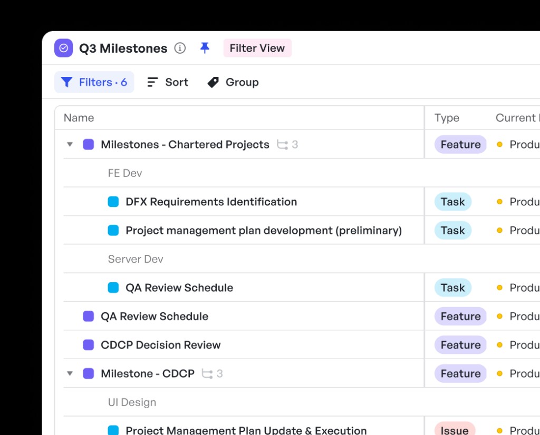Click the subtask count icon beside Milestone - CDCP
The height and width of the screenshot is (435, 540).
pos(207,374)
